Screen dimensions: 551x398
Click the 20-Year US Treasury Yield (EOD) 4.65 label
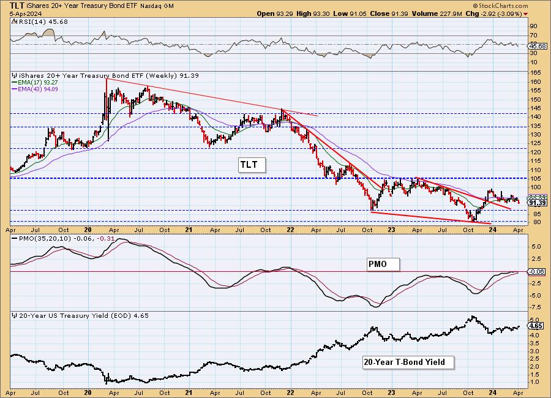point(80,316)
